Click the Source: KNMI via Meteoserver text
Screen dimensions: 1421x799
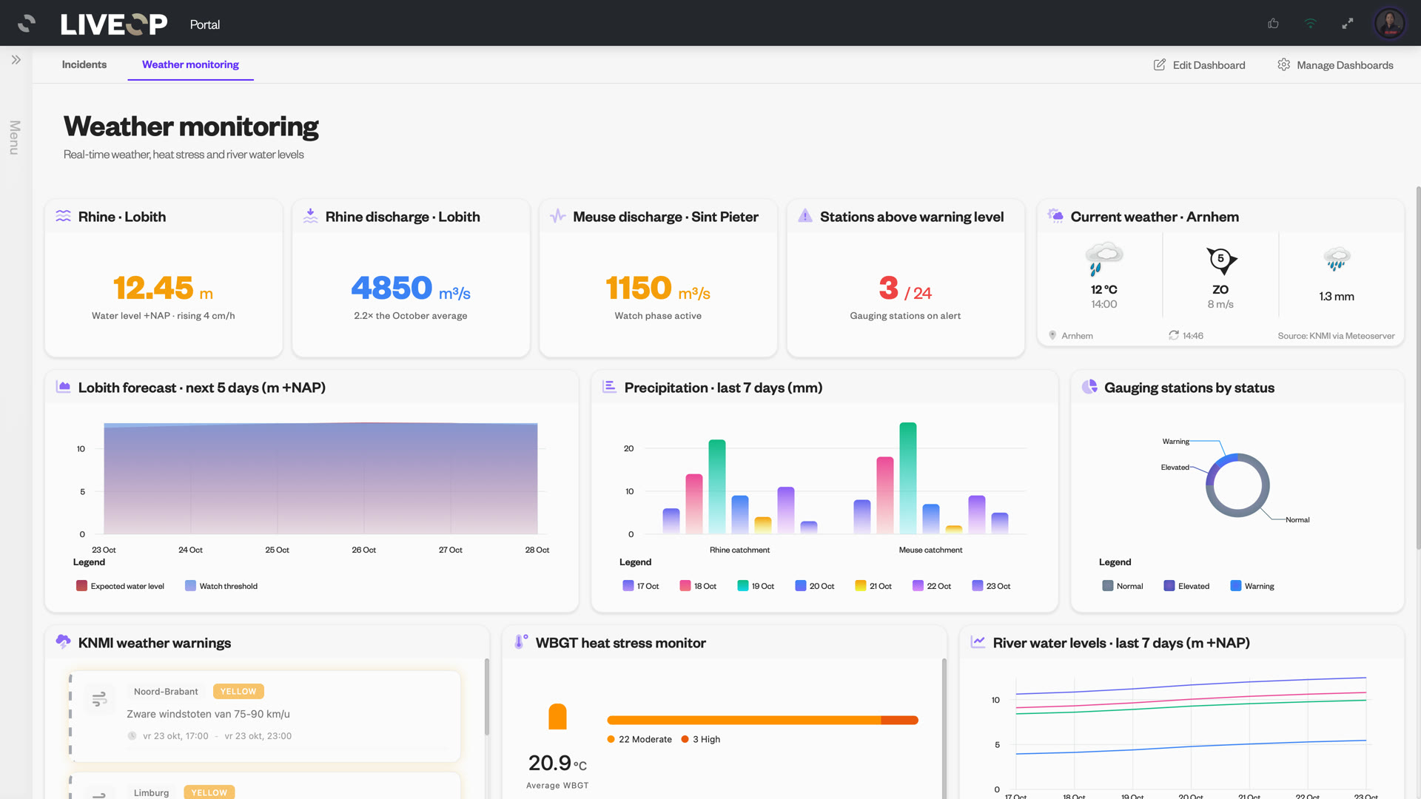(1336, 336)
